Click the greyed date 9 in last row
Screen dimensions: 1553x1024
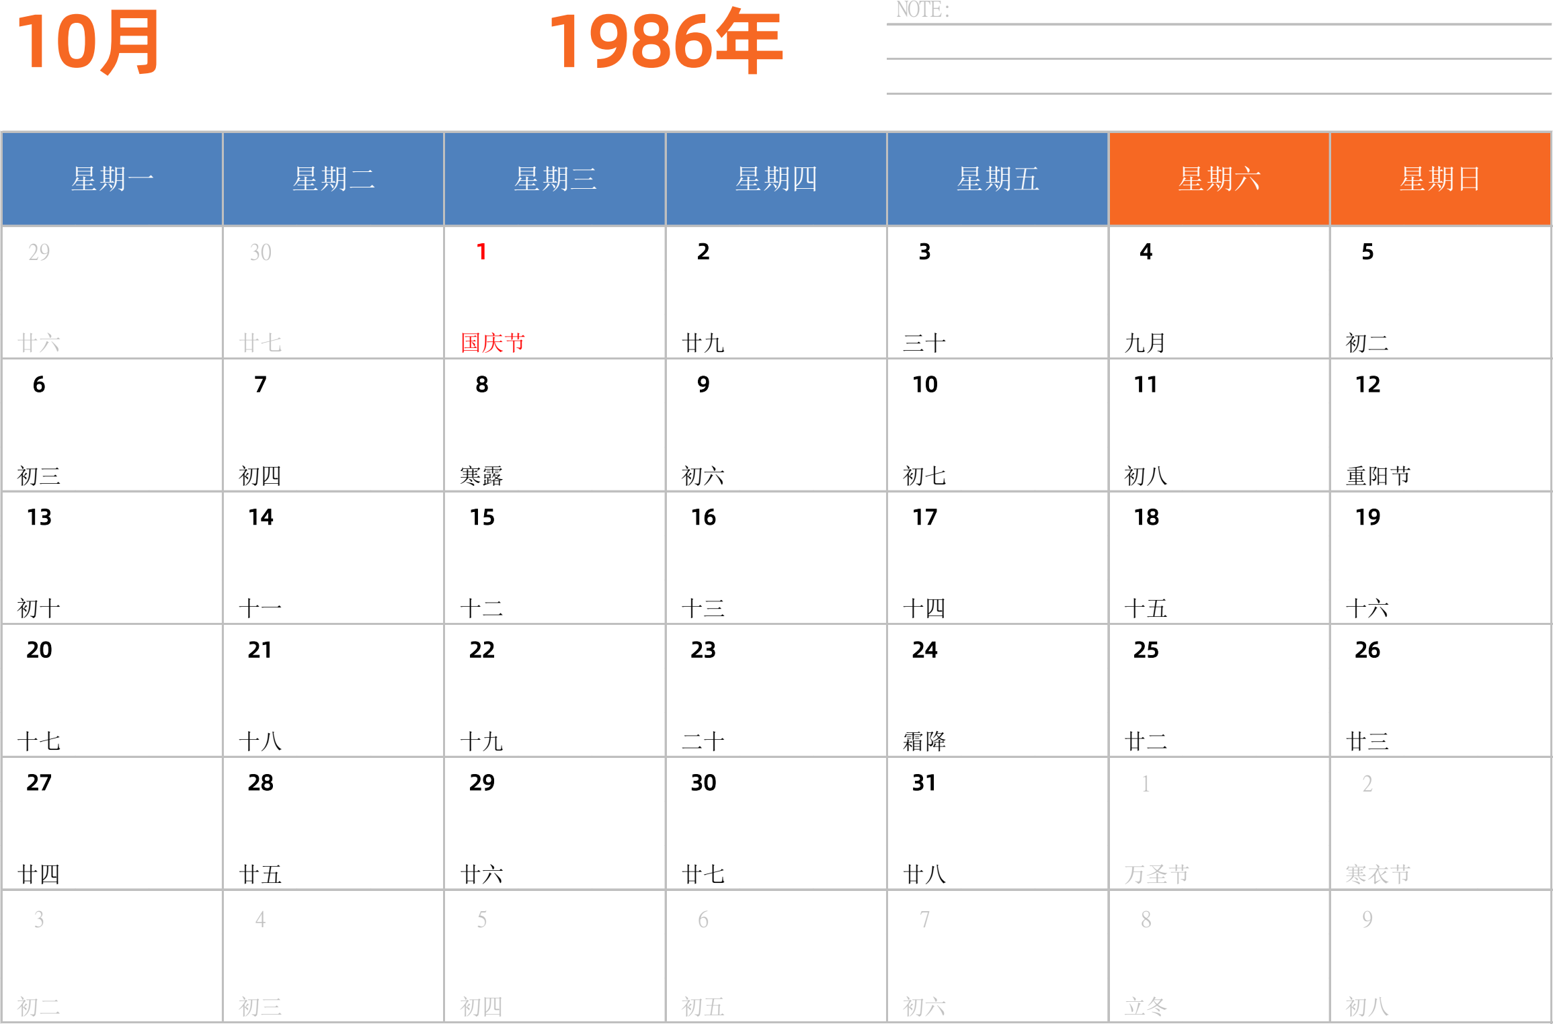[x=1367, y=919]
